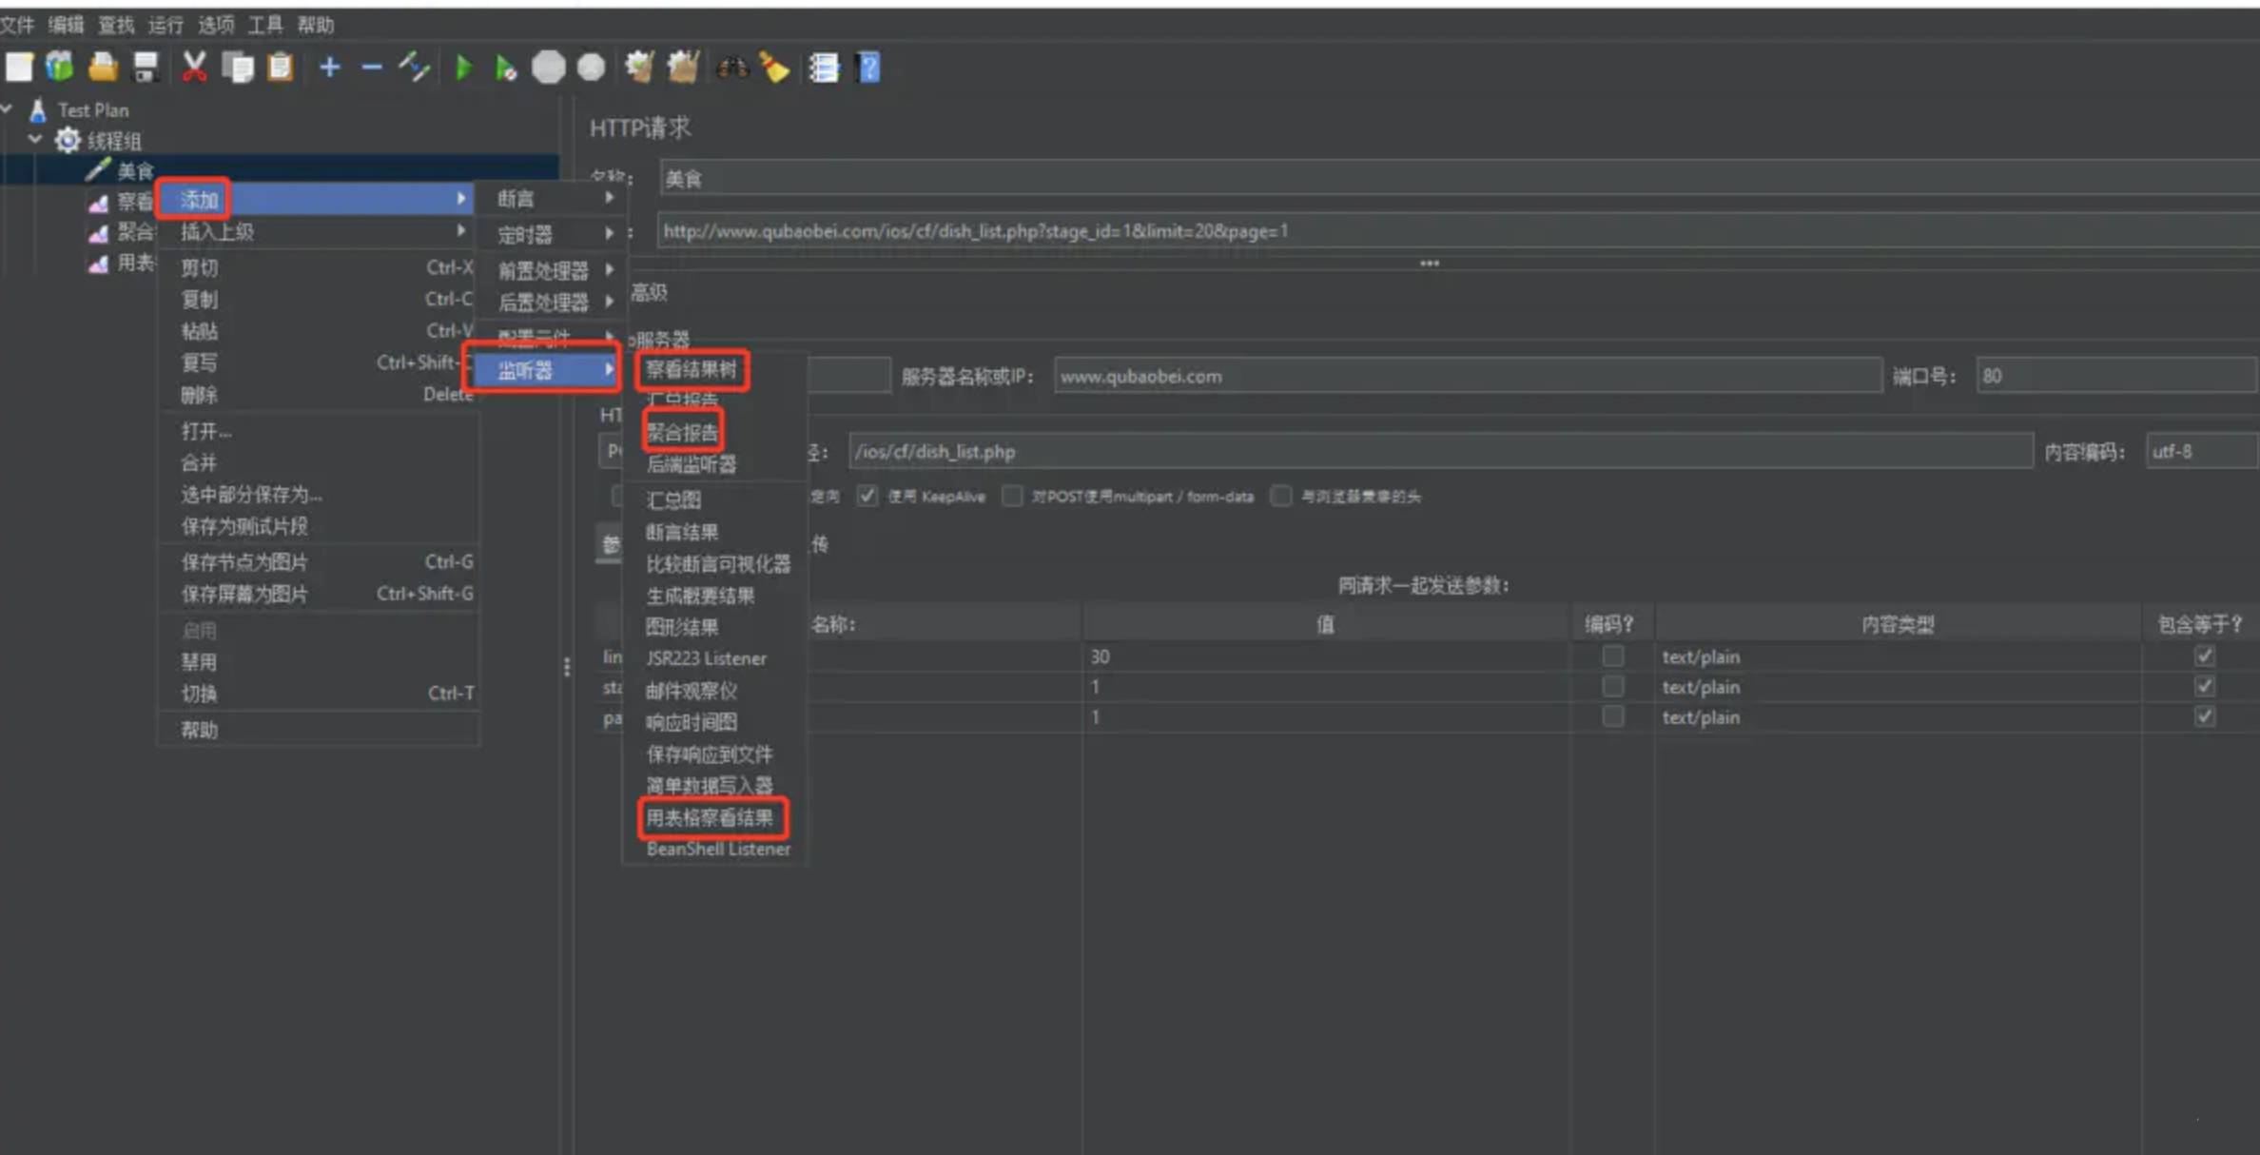2260x1155 pixels.
Task: Click the broom Reset Search icon
Action: pyautogui.click(x=775, y=68)
